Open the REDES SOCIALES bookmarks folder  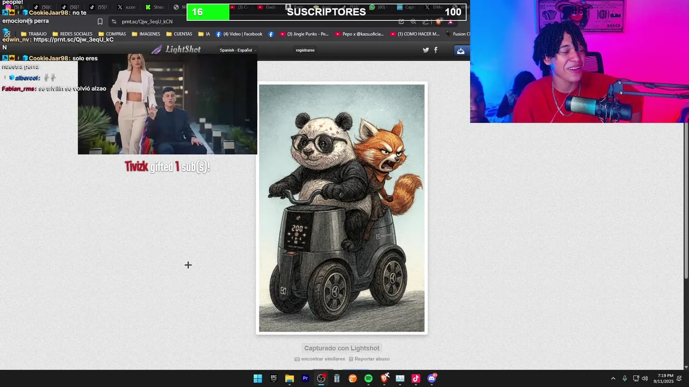pyautogui.click(x=72, y=34)
